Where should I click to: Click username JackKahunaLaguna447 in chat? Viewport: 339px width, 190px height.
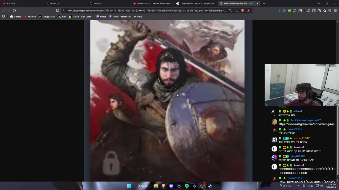(x=306, y=120)
